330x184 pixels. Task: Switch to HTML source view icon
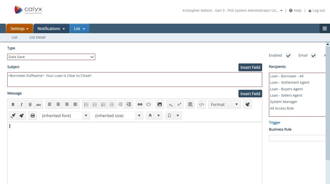(x=201, y=105)
